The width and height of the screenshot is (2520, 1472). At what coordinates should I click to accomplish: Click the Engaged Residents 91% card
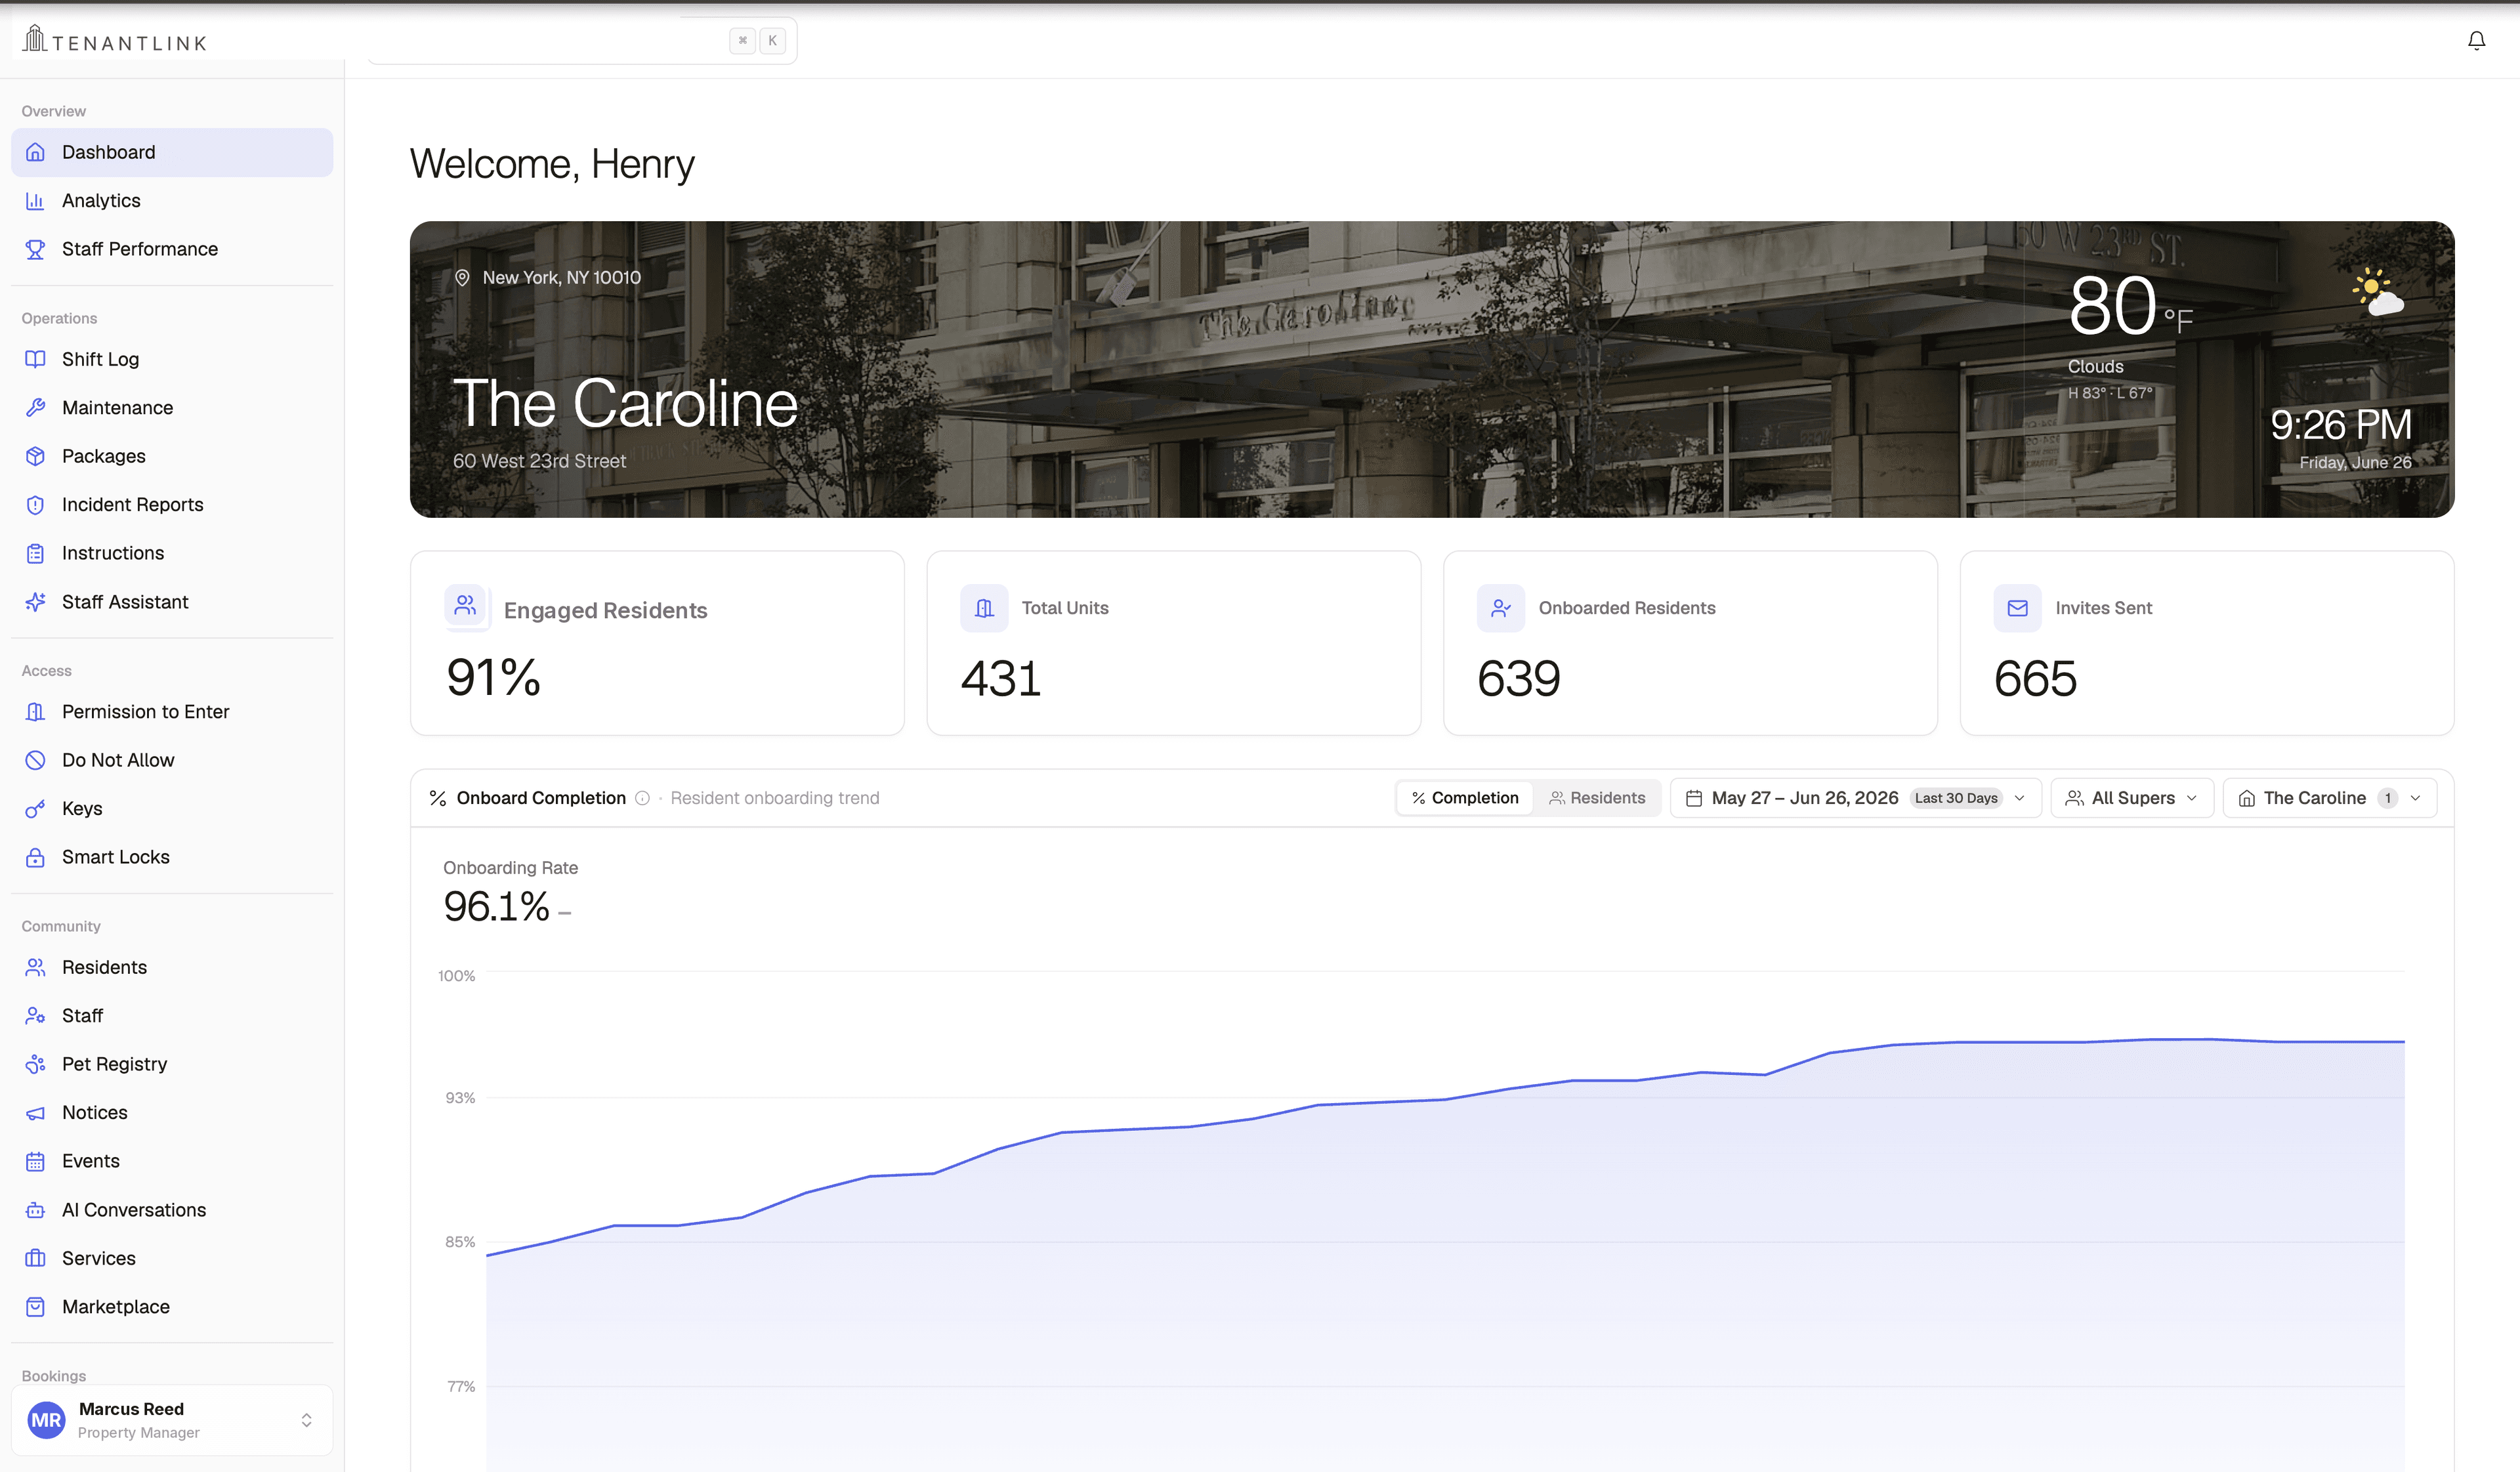[657, 643]
